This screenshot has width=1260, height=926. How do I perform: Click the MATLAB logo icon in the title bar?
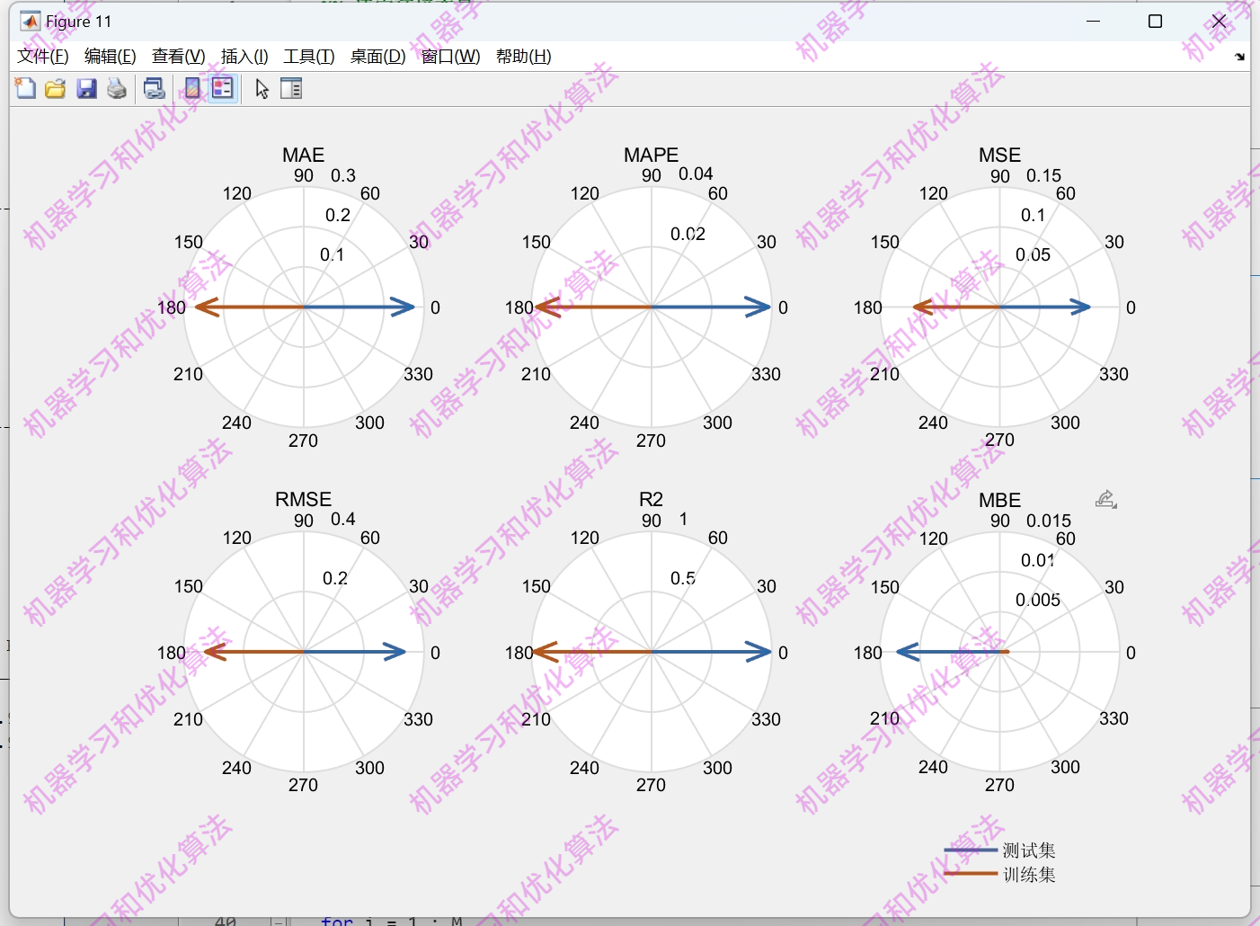[x=31, y=21]
